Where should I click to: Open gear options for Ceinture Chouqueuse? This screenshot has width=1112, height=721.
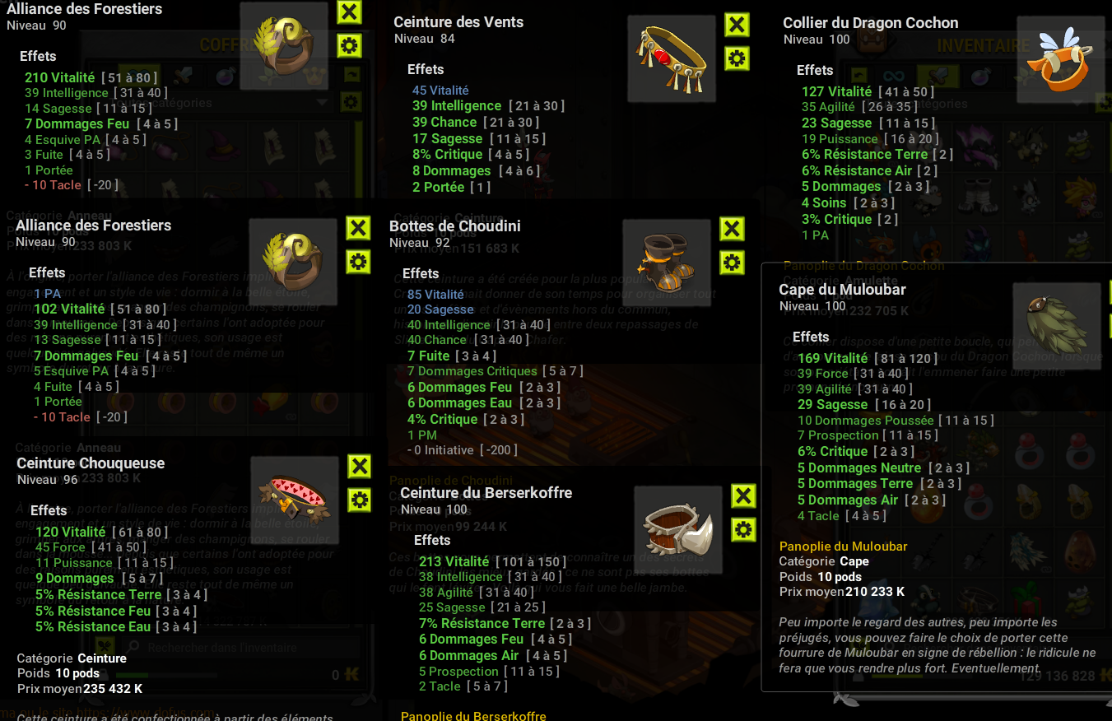(x=360, y=500)
